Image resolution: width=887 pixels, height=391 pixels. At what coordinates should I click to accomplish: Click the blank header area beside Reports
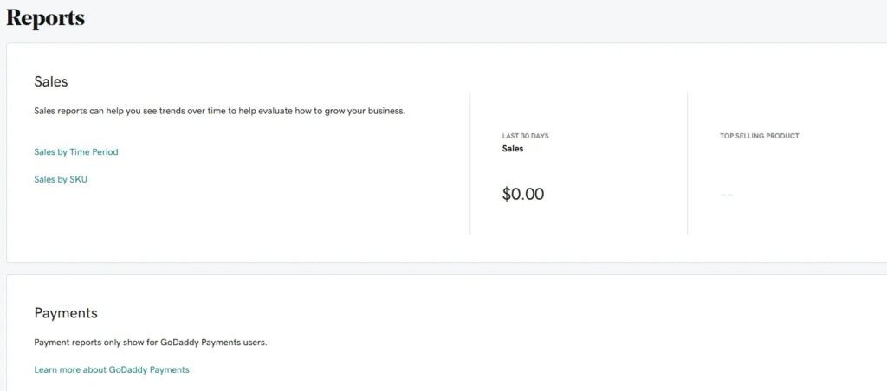tap(452, 18)
